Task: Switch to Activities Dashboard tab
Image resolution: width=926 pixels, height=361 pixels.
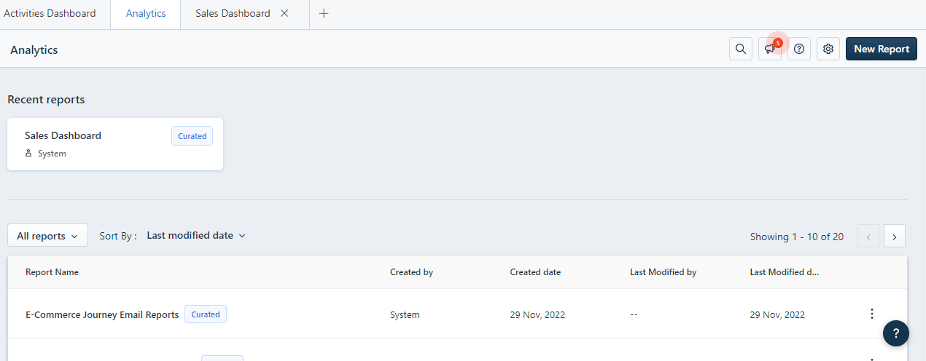Action: [50, 13]
